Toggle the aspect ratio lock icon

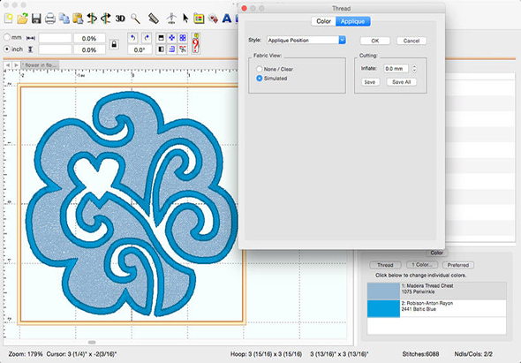coord(114,44)
